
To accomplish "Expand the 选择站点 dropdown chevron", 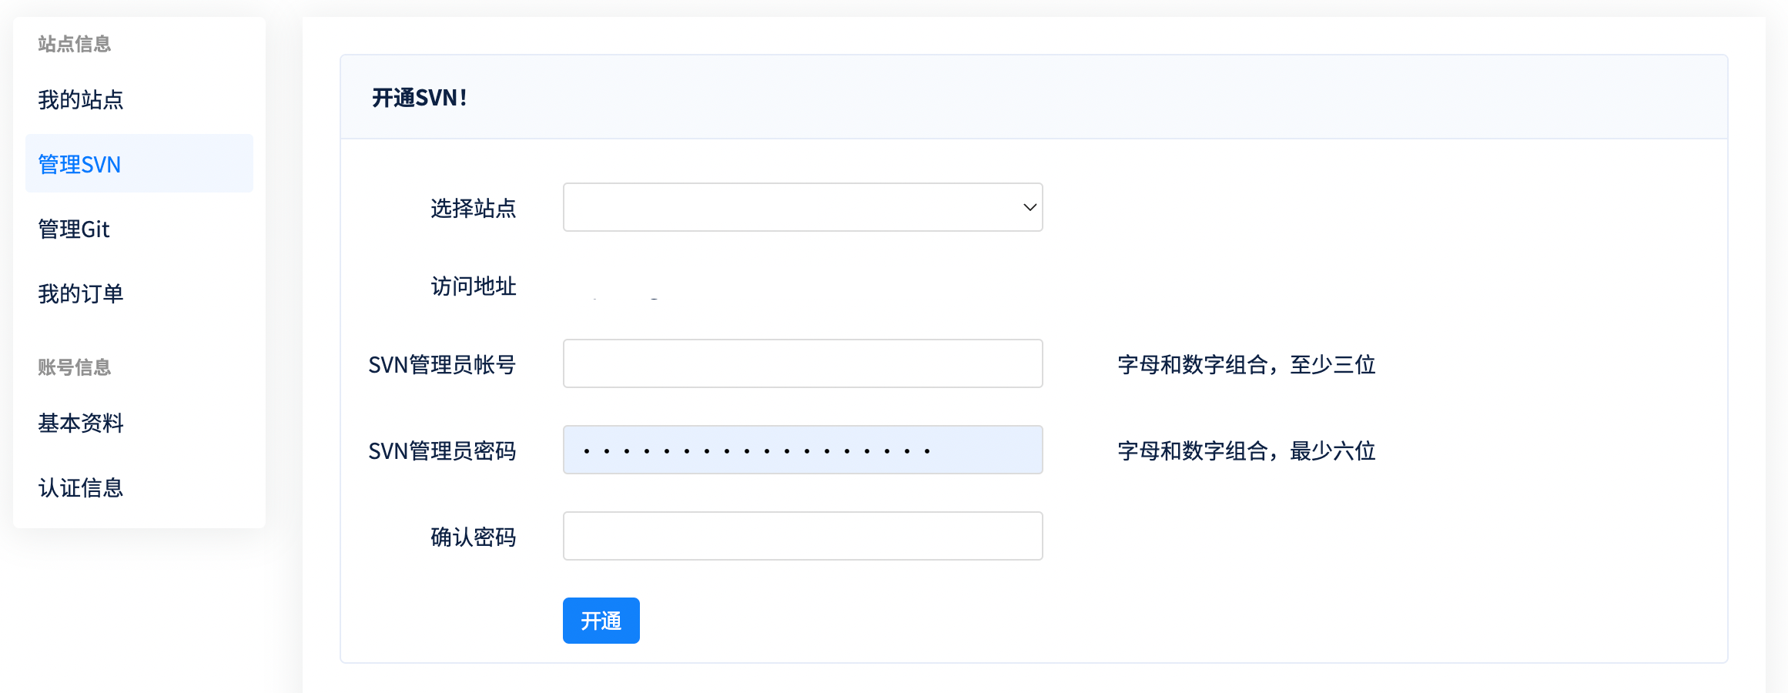I will click(1030, 207).
